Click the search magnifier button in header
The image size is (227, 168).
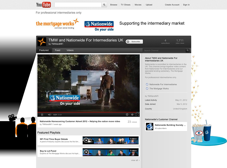click(104, 5)
